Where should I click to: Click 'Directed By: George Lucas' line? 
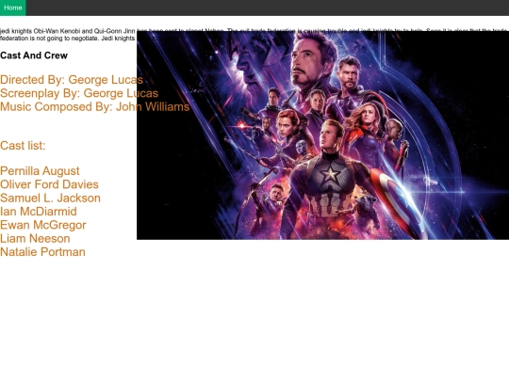[x=72, y=80]
